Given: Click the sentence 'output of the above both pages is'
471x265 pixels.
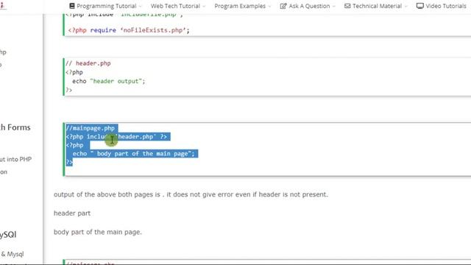Looking at the screenshot, I should 107,194.
